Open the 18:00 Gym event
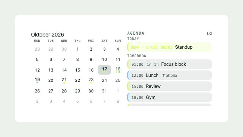Screen dimensions: 243x137 [169, 97]
